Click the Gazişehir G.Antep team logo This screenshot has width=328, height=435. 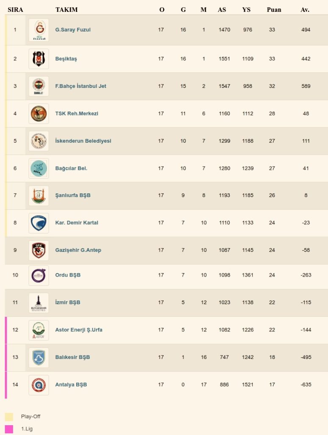(x=39, y=250)
